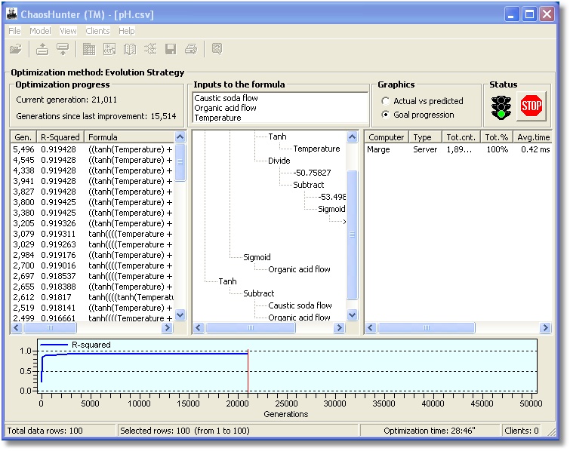Image resolution: width=570 pixels, height=451 pixels.
Task: Click the data grid toolbar icon
Action: pos(89,49)
